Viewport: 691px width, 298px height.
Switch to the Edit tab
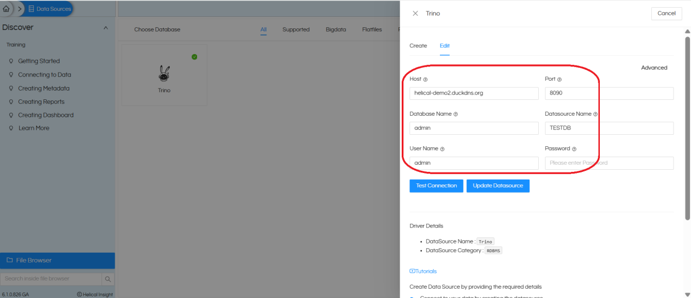click(445, 46)
